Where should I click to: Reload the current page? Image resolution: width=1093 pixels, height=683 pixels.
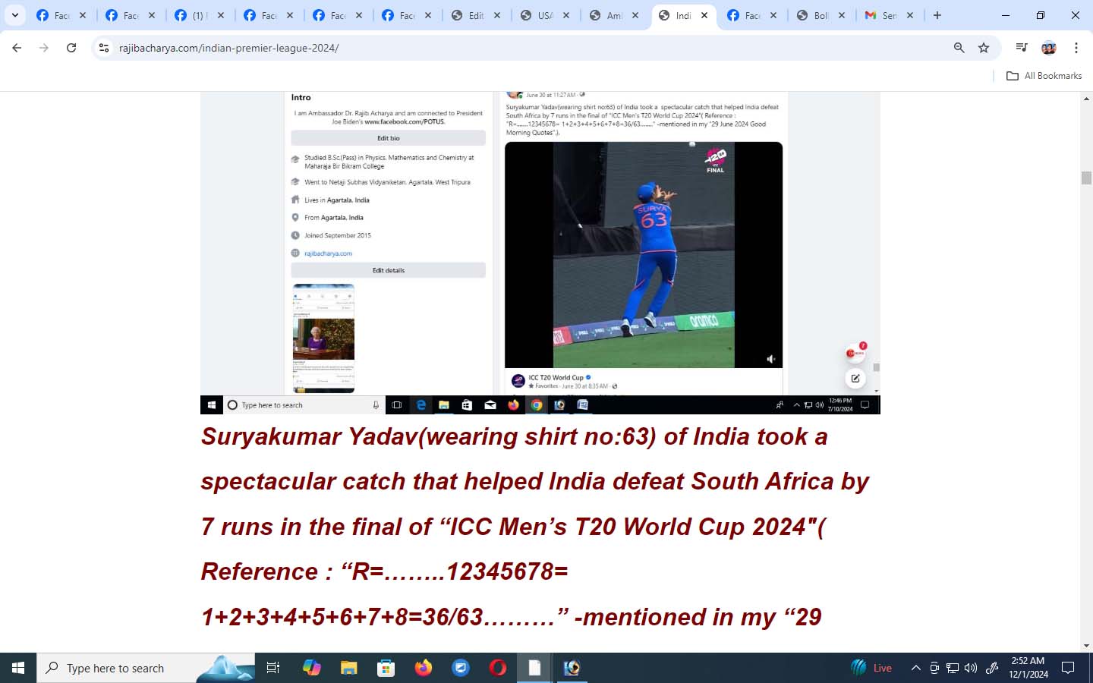coord(71,48)
